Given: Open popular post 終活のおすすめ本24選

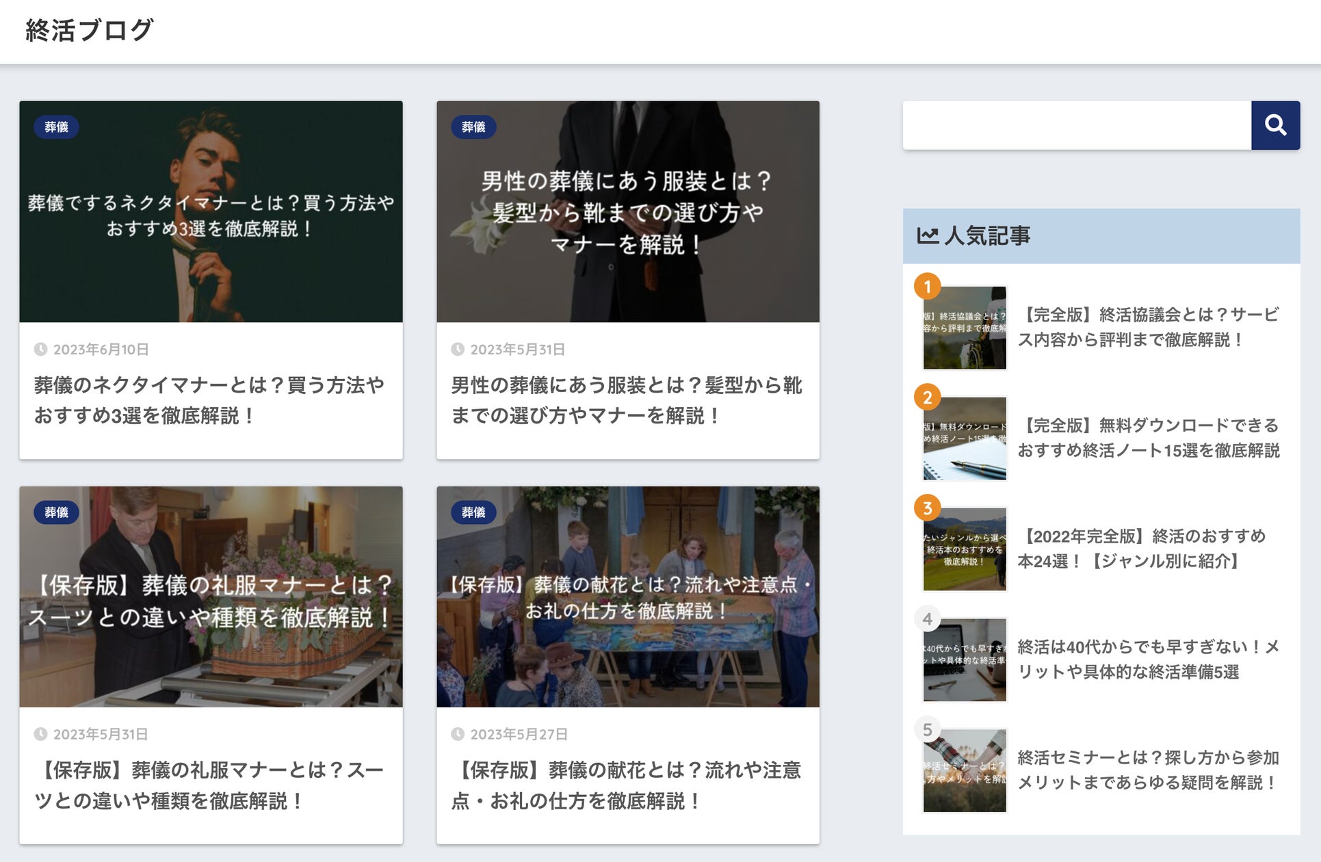Looking at the screenshot, I should click(1141, 549).
